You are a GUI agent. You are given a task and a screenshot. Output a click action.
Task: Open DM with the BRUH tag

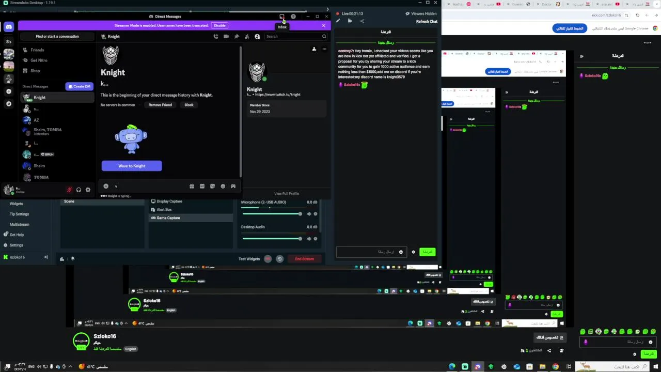point(57,154)
